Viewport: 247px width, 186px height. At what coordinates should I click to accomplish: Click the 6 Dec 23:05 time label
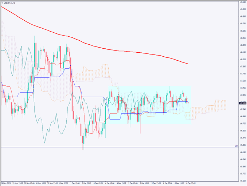[191, 183]
